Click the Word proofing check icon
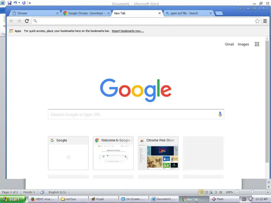271x203 pixels. [x=42, y=192]
